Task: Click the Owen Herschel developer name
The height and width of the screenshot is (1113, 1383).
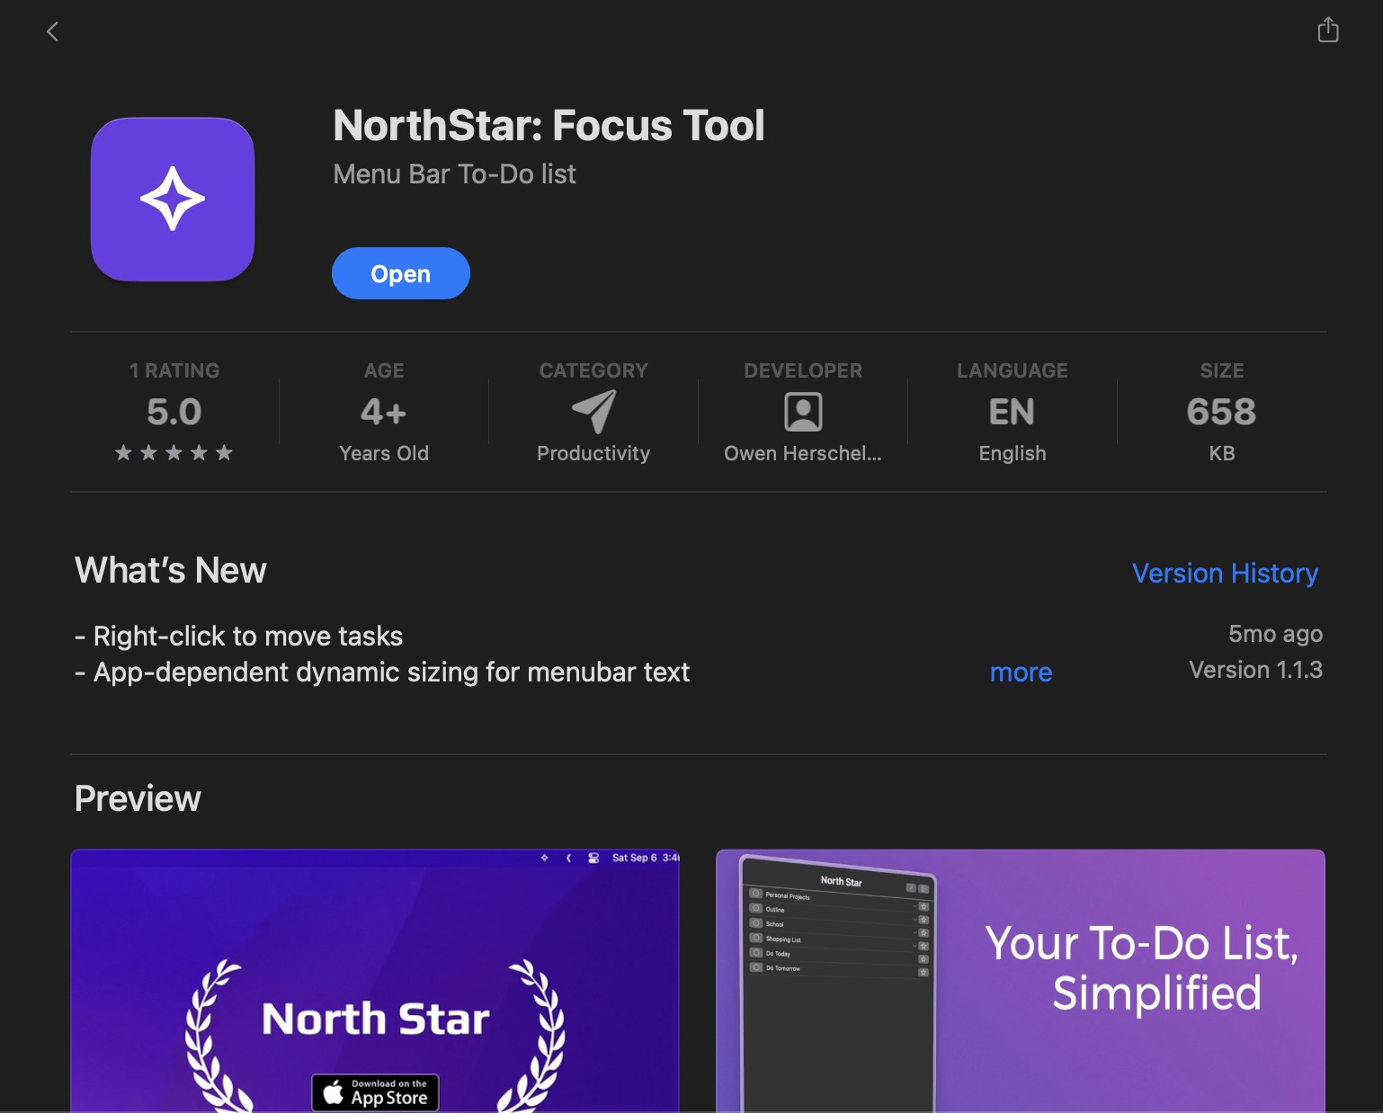Action: [x=803, y=453]
